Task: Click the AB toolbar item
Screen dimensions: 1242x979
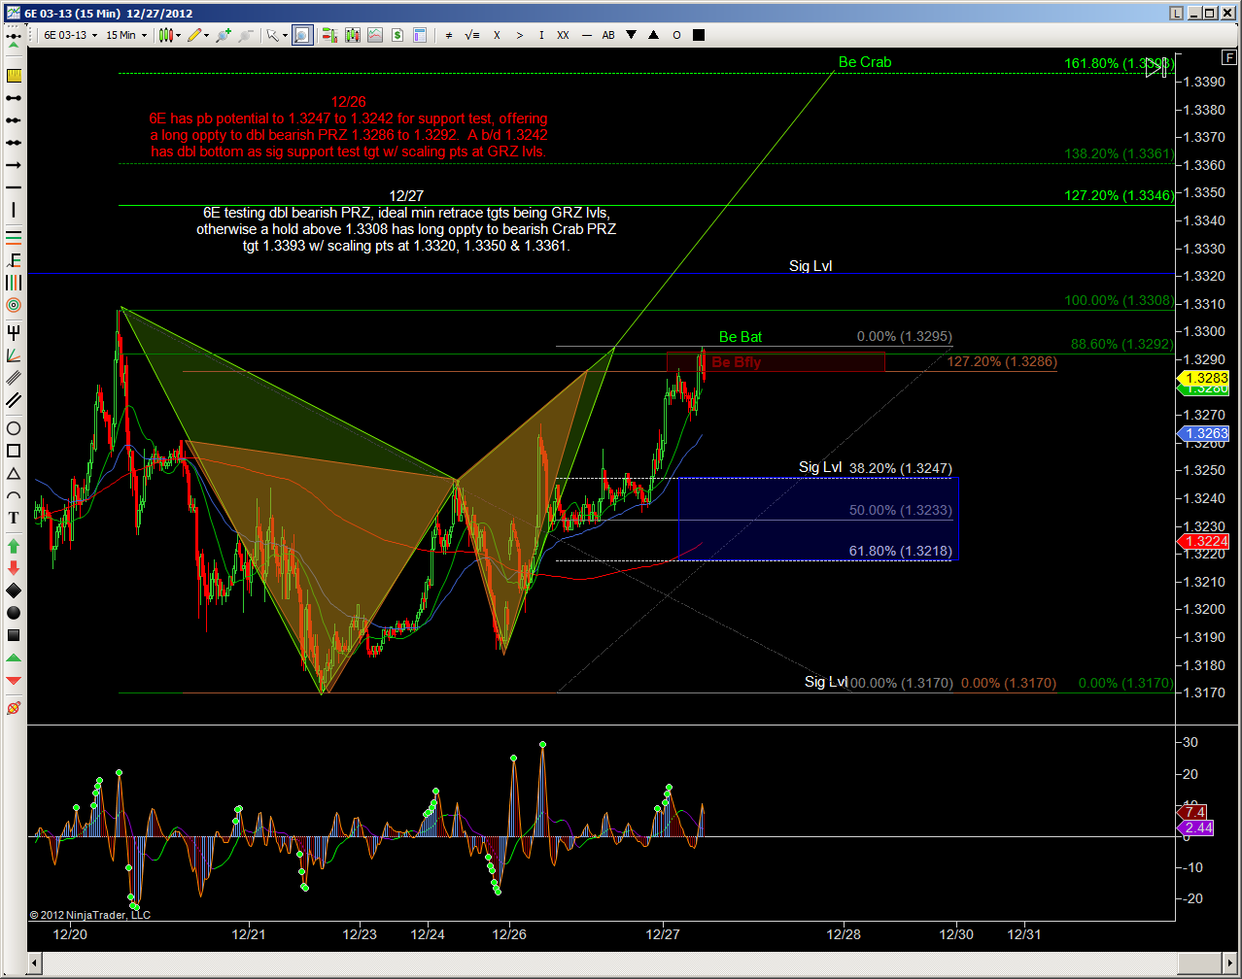Action: click(x=608, y=35)
